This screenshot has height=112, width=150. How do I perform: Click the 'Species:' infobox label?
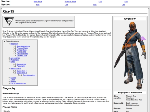[117, 108]
